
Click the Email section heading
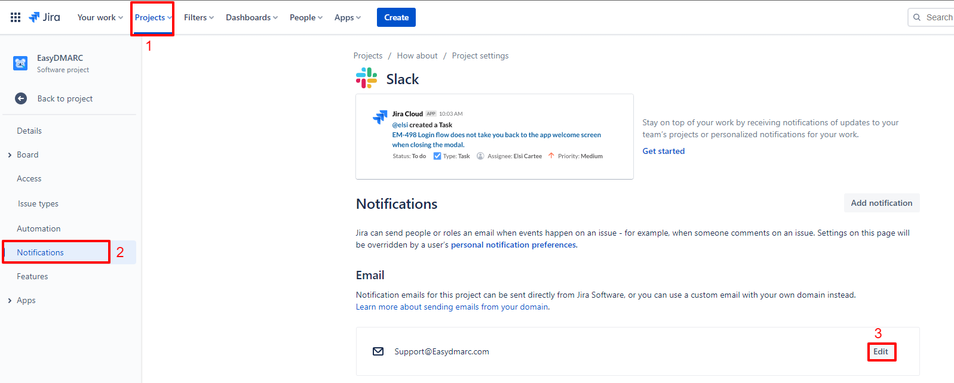370,275
